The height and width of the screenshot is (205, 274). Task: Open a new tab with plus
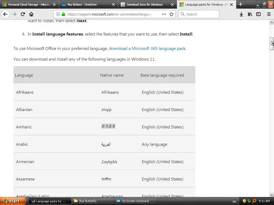[x=241, y=4]
